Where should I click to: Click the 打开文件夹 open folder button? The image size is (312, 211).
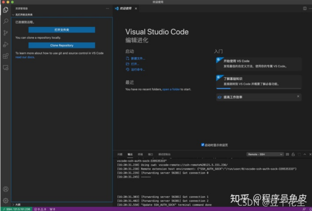[62, 30]
